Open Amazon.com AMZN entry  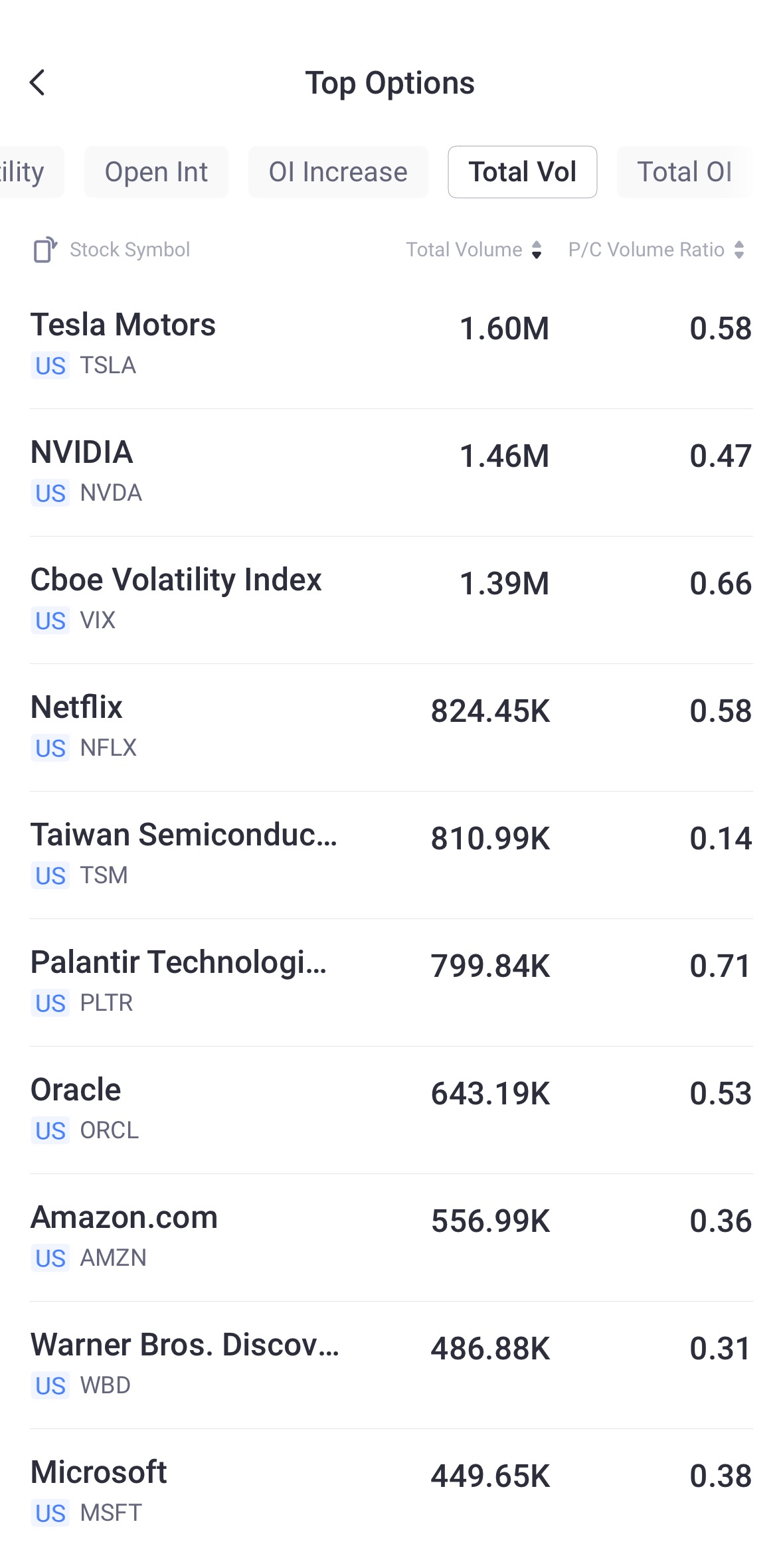click(391, 1237)
